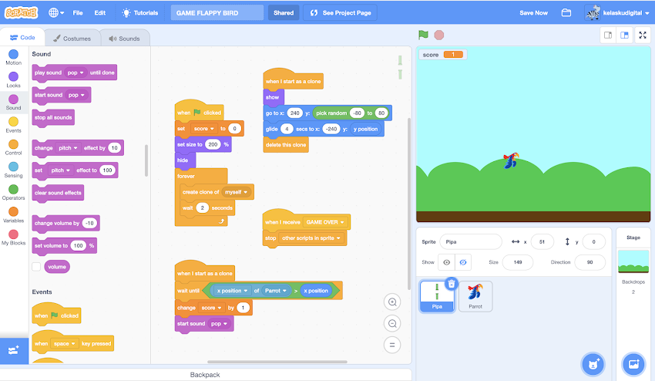Image resolution: width=655 pixels, height=381 pixels.
Task: Open Parrot dropdown in wait until block
Action: pos(276,291)
